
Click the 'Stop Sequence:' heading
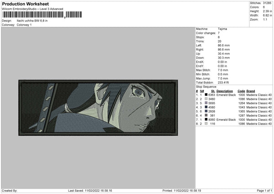[x=206, y=87]
